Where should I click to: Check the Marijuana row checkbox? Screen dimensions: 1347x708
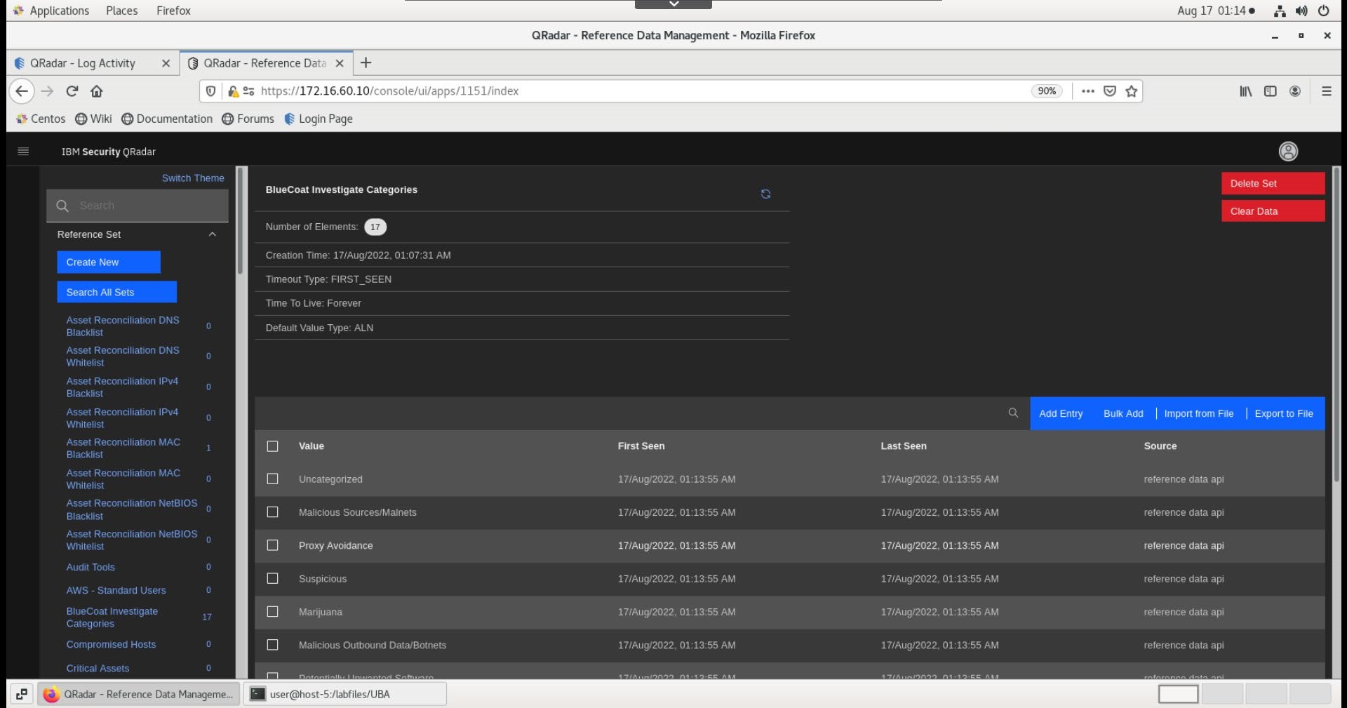click(x=273, y=612)
